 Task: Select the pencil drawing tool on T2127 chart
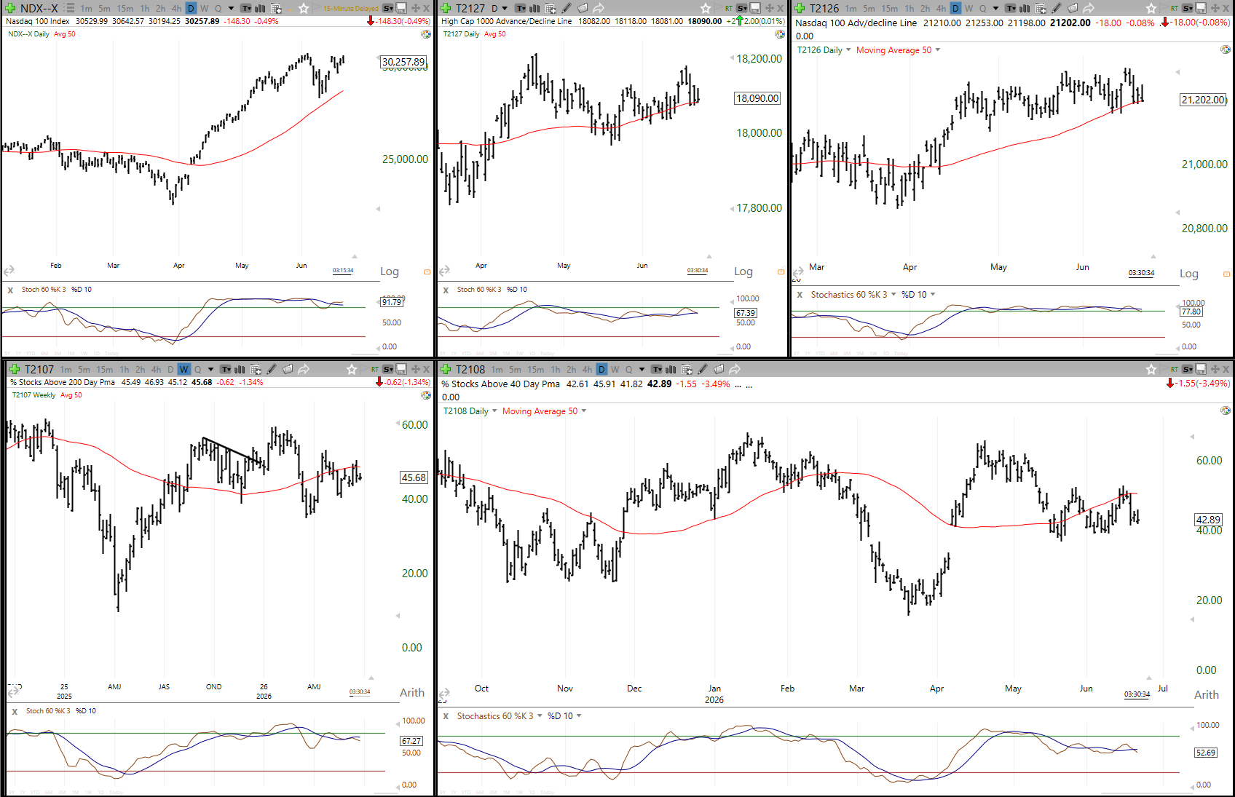point(567,8)
